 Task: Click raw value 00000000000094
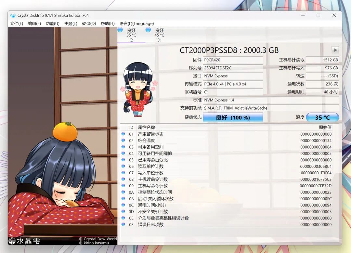point(316,205)
